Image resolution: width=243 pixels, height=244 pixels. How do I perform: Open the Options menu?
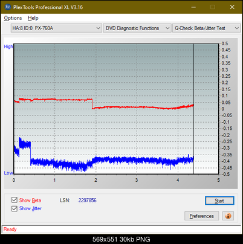tap(13, 18)
